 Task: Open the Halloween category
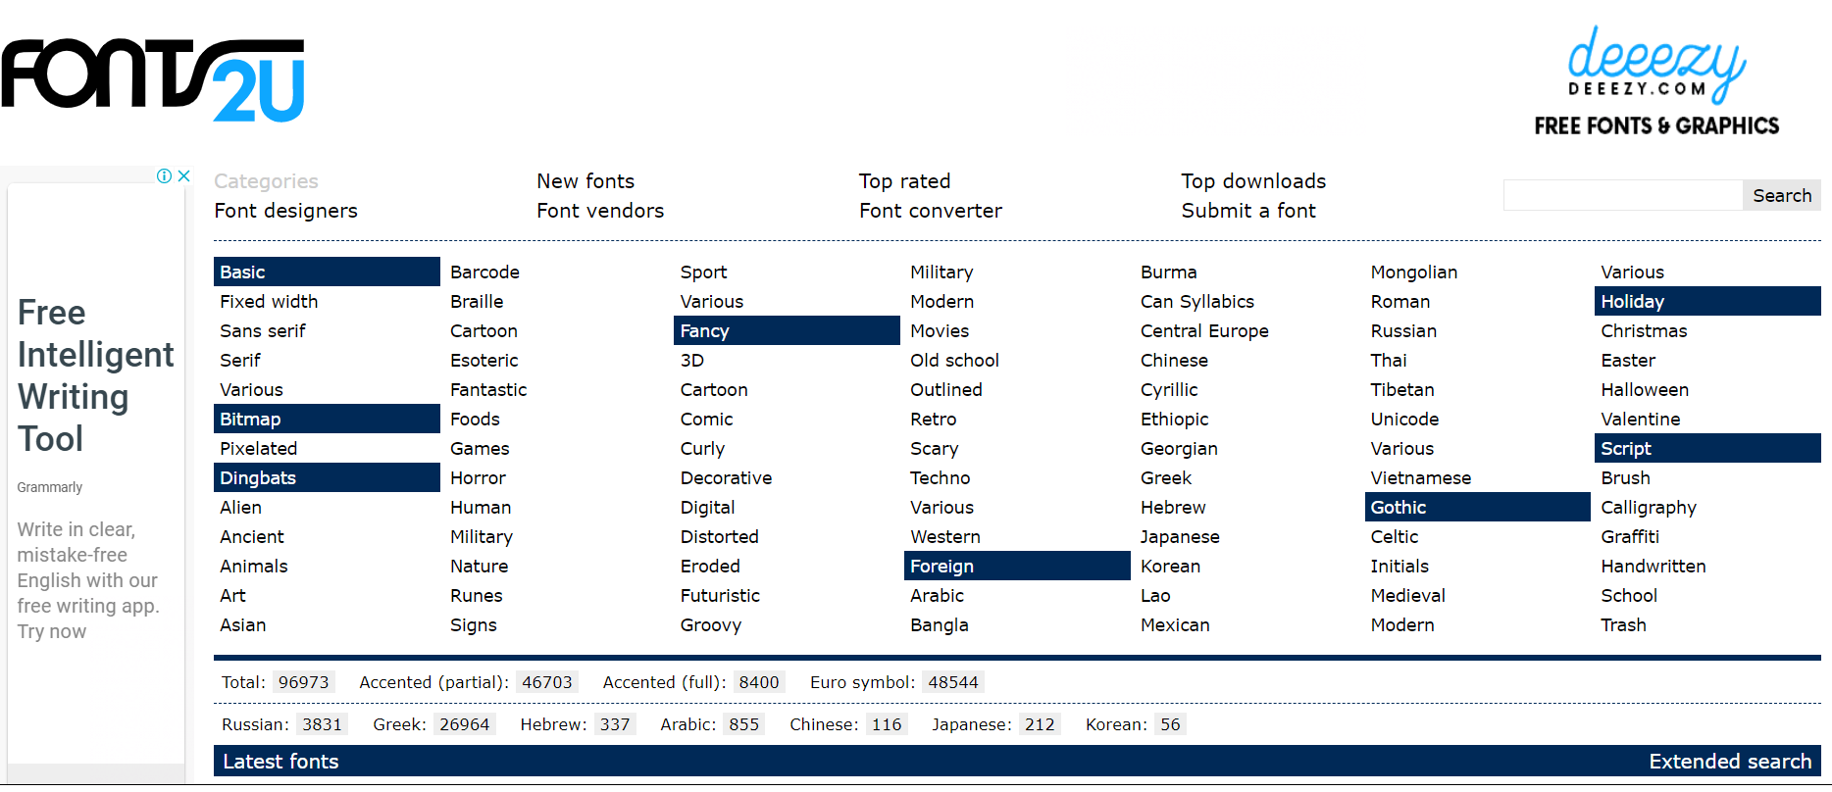[1645, 389]
